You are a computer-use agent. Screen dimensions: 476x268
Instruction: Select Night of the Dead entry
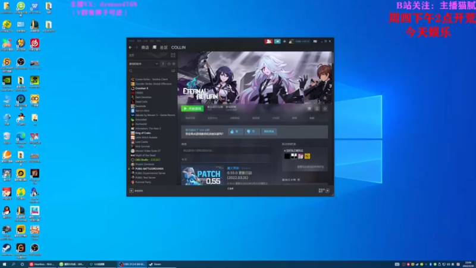point(145,155)
